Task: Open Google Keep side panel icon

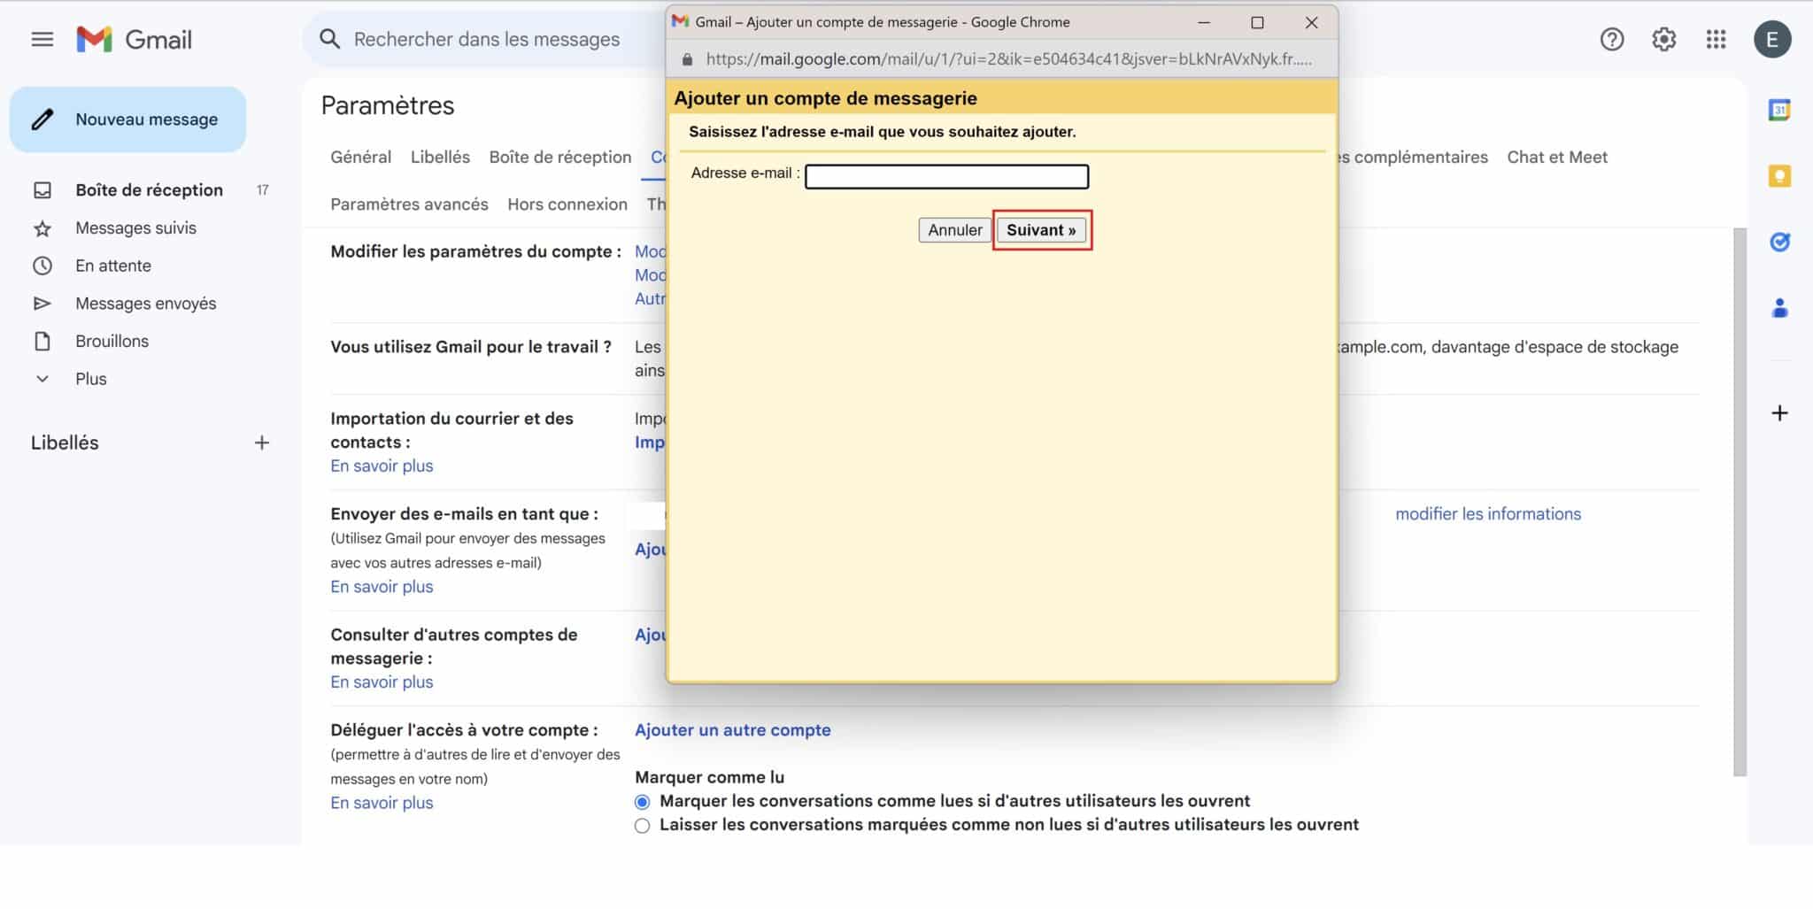Action: (x=1779, y=176)
